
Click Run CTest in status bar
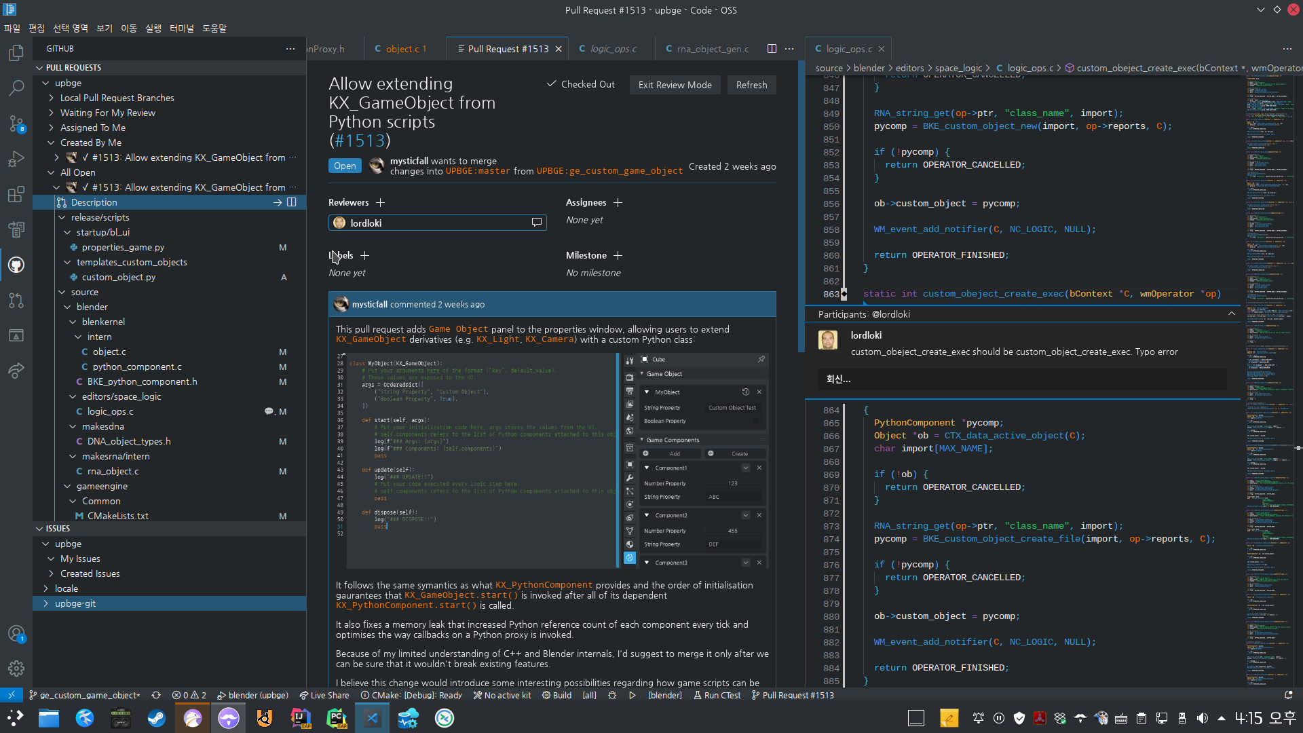pos(717,695)
